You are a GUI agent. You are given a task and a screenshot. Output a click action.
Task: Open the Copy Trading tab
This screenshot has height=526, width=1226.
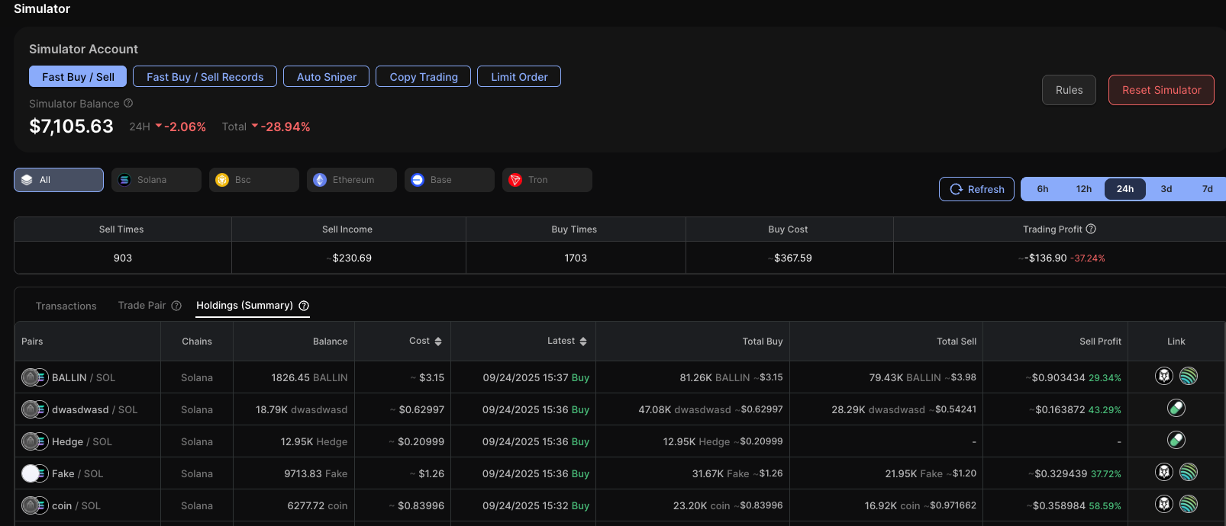tap(424, 76)
